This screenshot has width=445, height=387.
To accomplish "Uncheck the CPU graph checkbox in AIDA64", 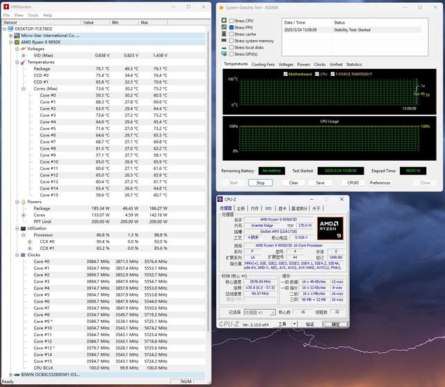I will point(317,74).
